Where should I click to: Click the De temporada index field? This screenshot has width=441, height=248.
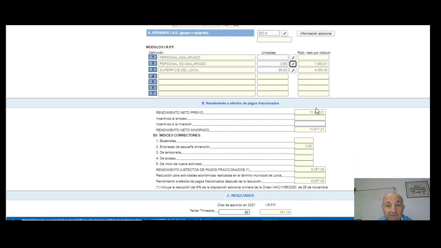[304, 152]
